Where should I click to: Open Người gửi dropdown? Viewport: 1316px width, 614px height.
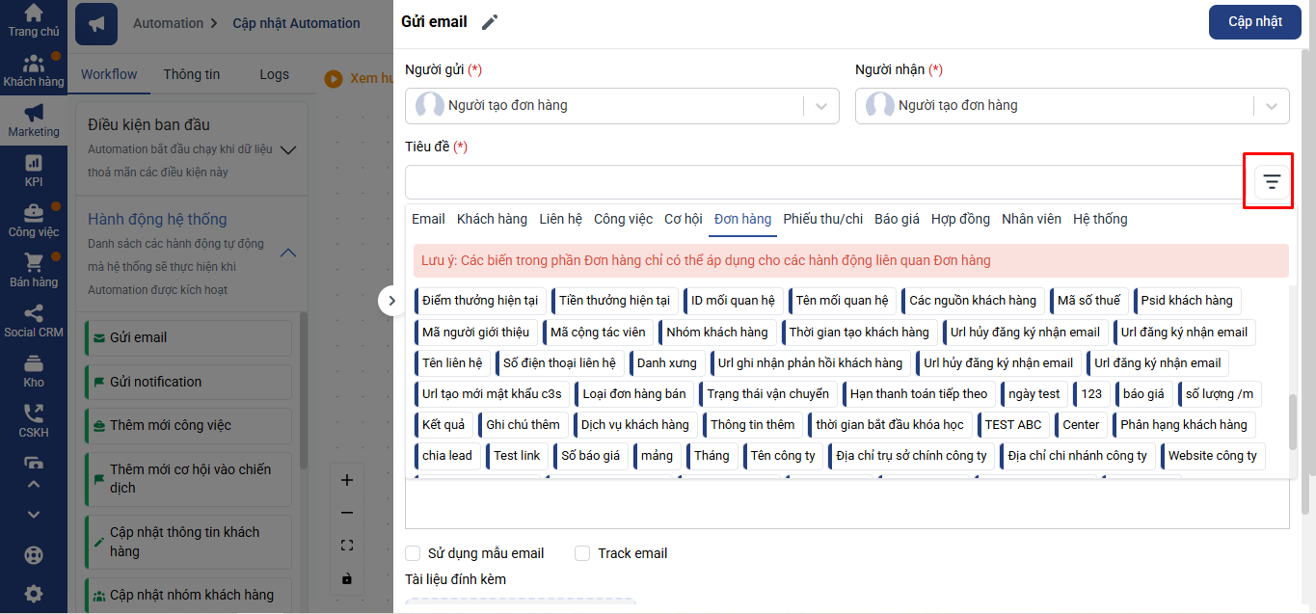pos(820,106)
